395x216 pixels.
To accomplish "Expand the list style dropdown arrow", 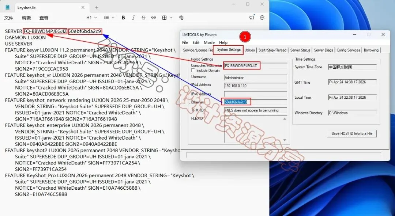I will 113,18.
